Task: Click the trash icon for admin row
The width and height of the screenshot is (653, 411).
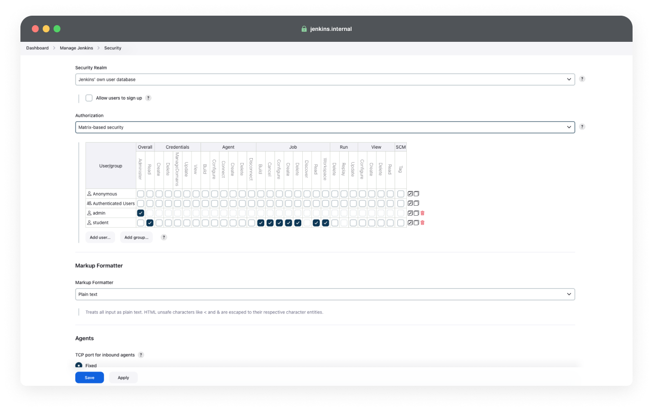Action: 423,213
